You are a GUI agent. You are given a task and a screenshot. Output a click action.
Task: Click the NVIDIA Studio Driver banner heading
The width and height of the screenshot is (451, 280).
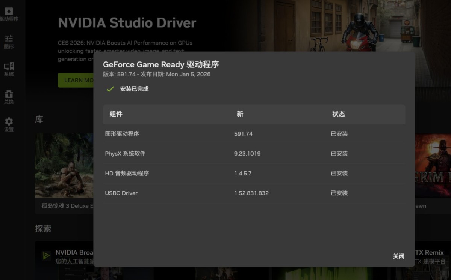pos(127,23)
